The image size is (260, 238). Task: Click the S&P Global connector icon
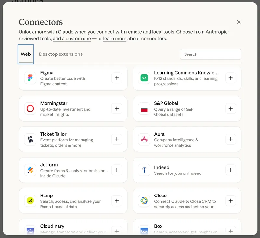tap(144, 109)
